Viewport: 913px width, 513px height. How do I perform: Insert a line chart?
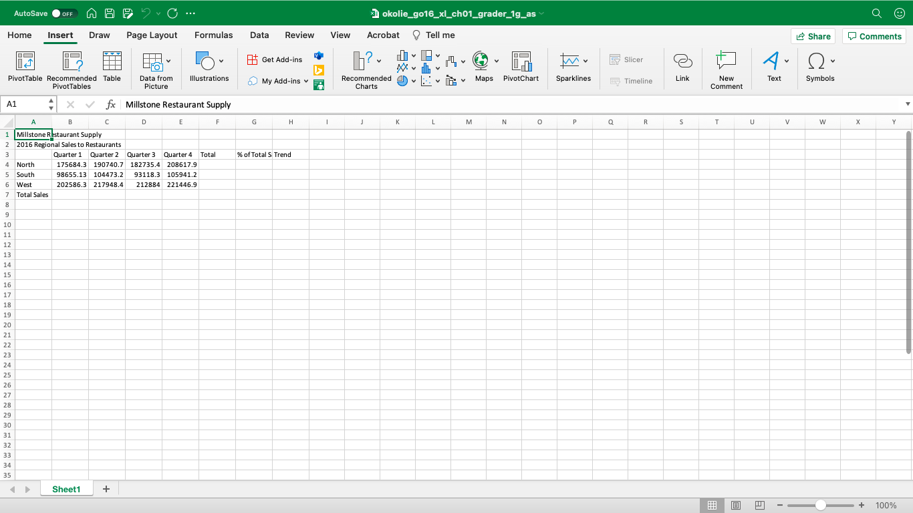(402, 68)
